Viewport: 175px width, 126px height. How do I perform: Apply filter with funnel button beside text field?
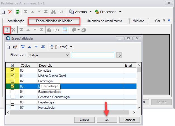click(119, 55)
